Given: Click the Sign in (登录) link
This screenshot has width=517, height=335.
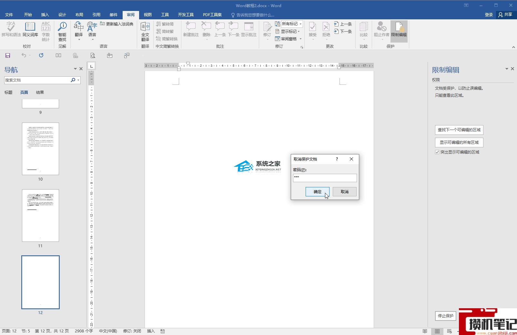Looking at the screenshot, I should click(489, 15).
